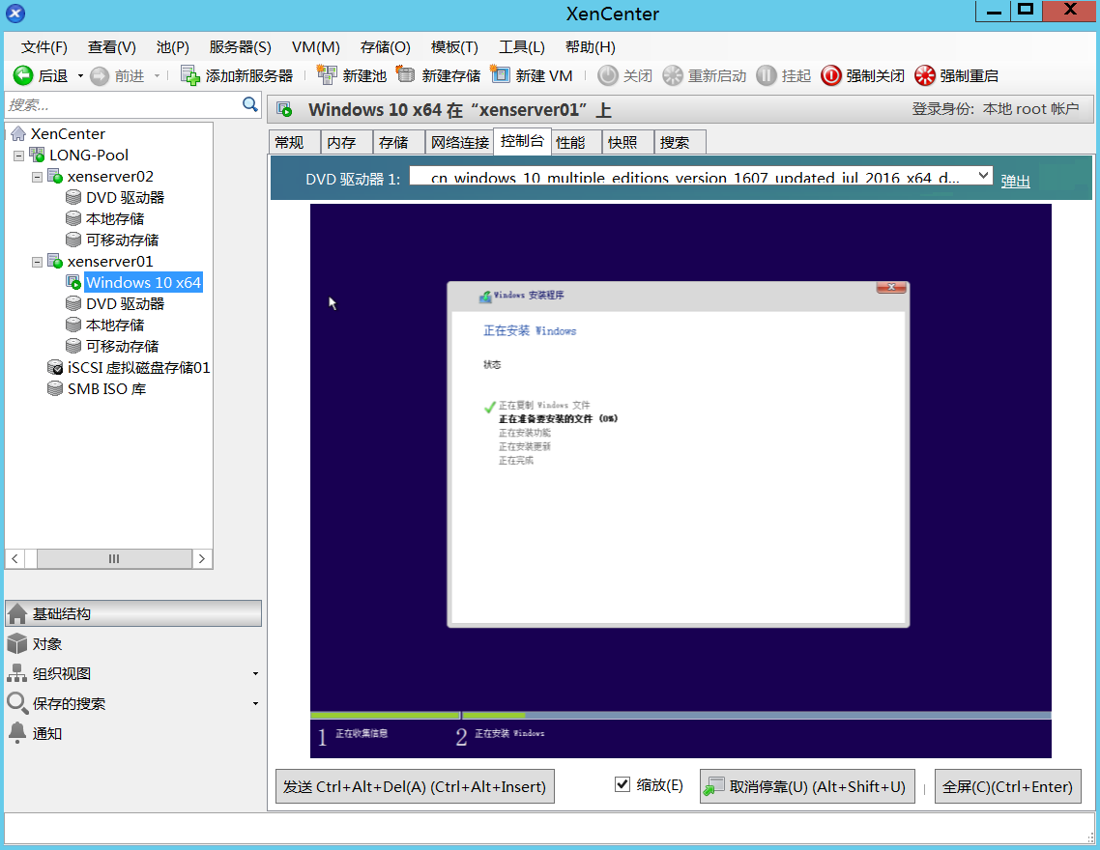This screenshot has height=850, width=1100.
Task: Click into the search (搜索...) input field
Action: click(123, 104)
